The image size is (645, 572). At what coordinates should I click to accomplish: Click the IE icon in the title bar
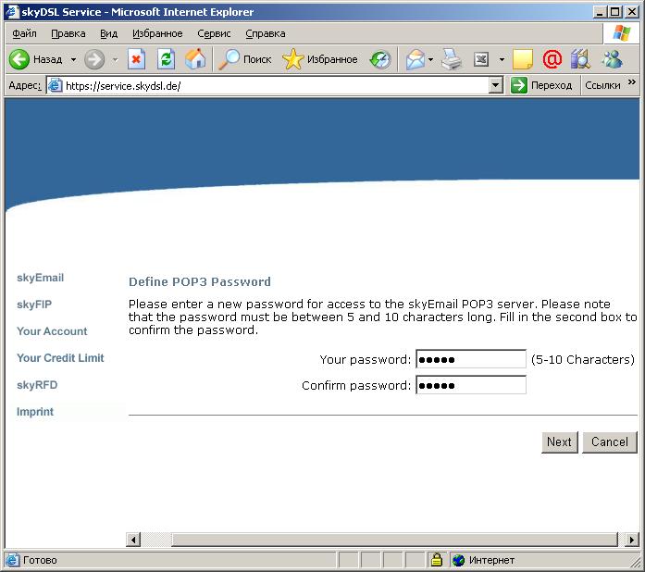point(12,11)
